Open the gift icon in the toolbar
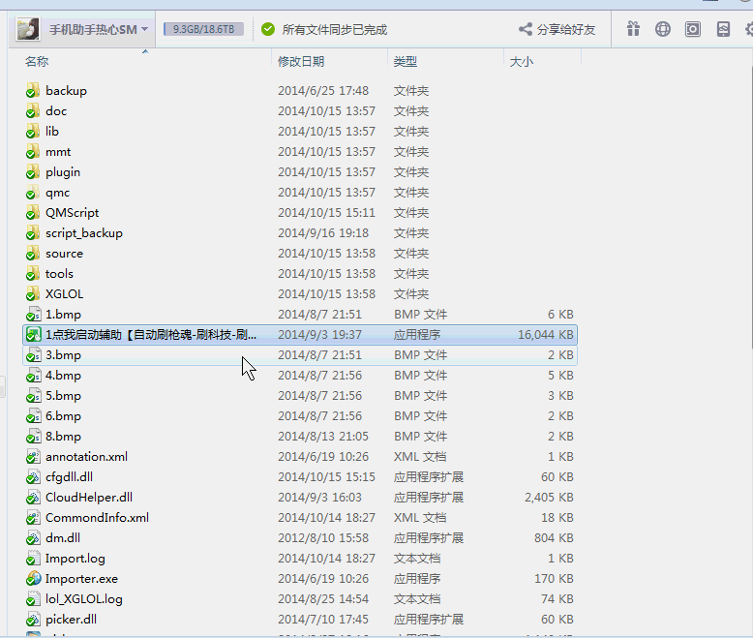This screenshot has width=753, height=638. 633,29
